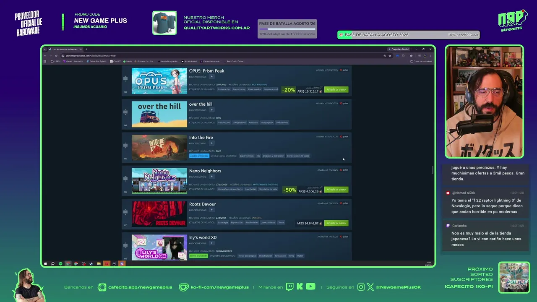Open the tab search dropdown arrow

pos(45,49)
